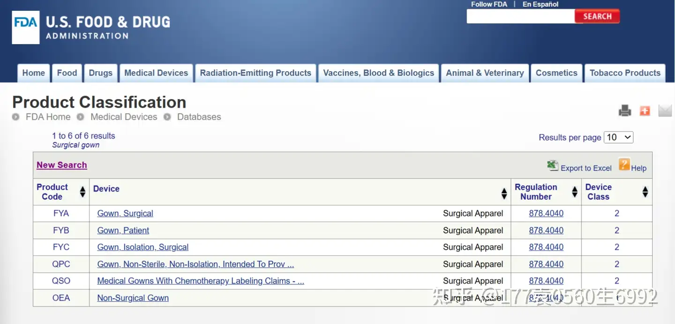Viewport: 675px width, 324px height.
Task: Click bullet icon beside Medical Devices breadcrumb
Action: pos(81,117)
